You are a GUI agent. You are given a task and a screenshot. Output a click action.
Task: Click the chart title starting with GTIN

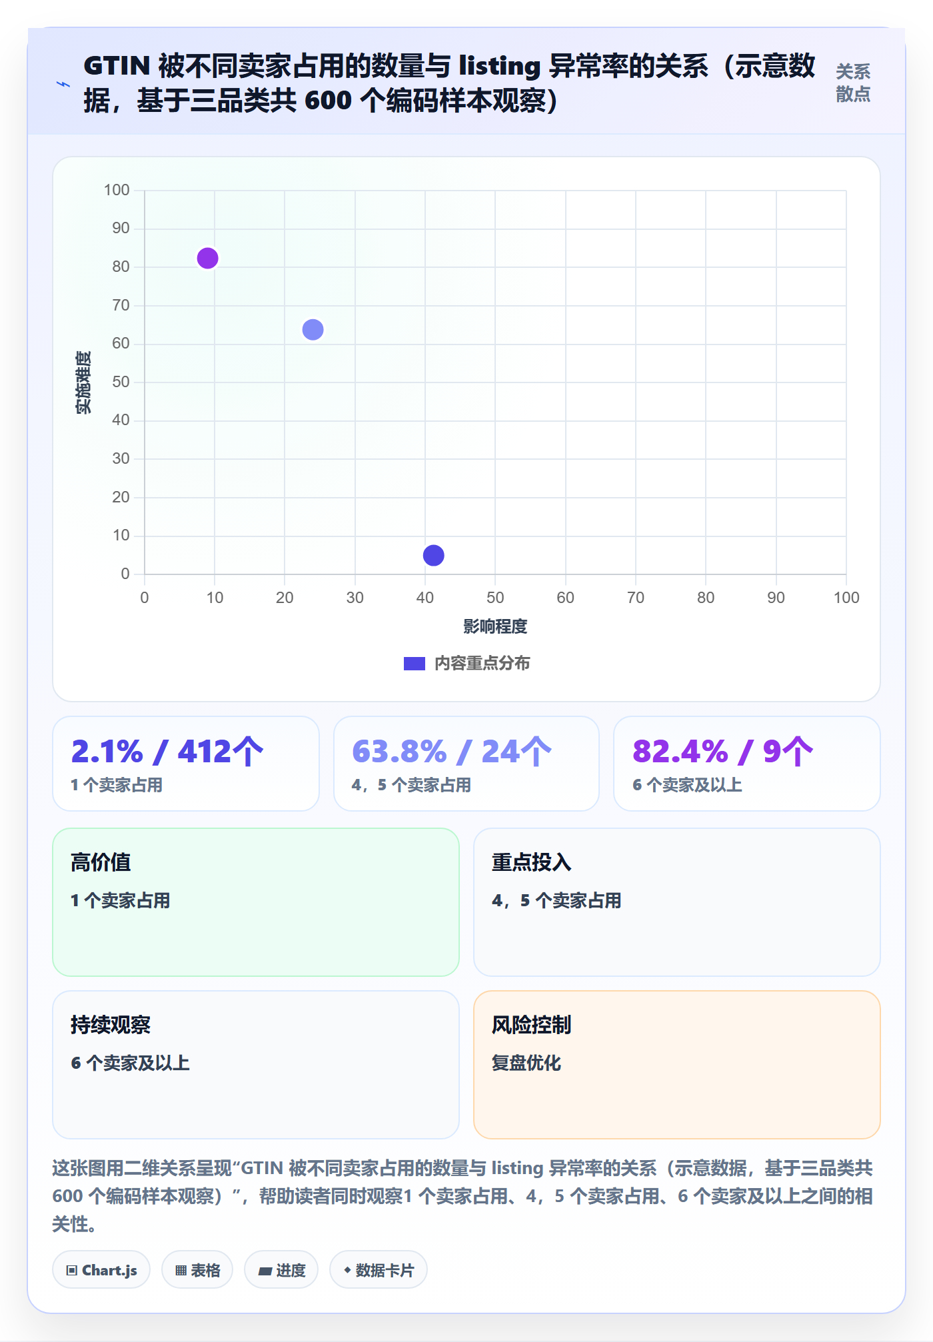coord(449,83)
